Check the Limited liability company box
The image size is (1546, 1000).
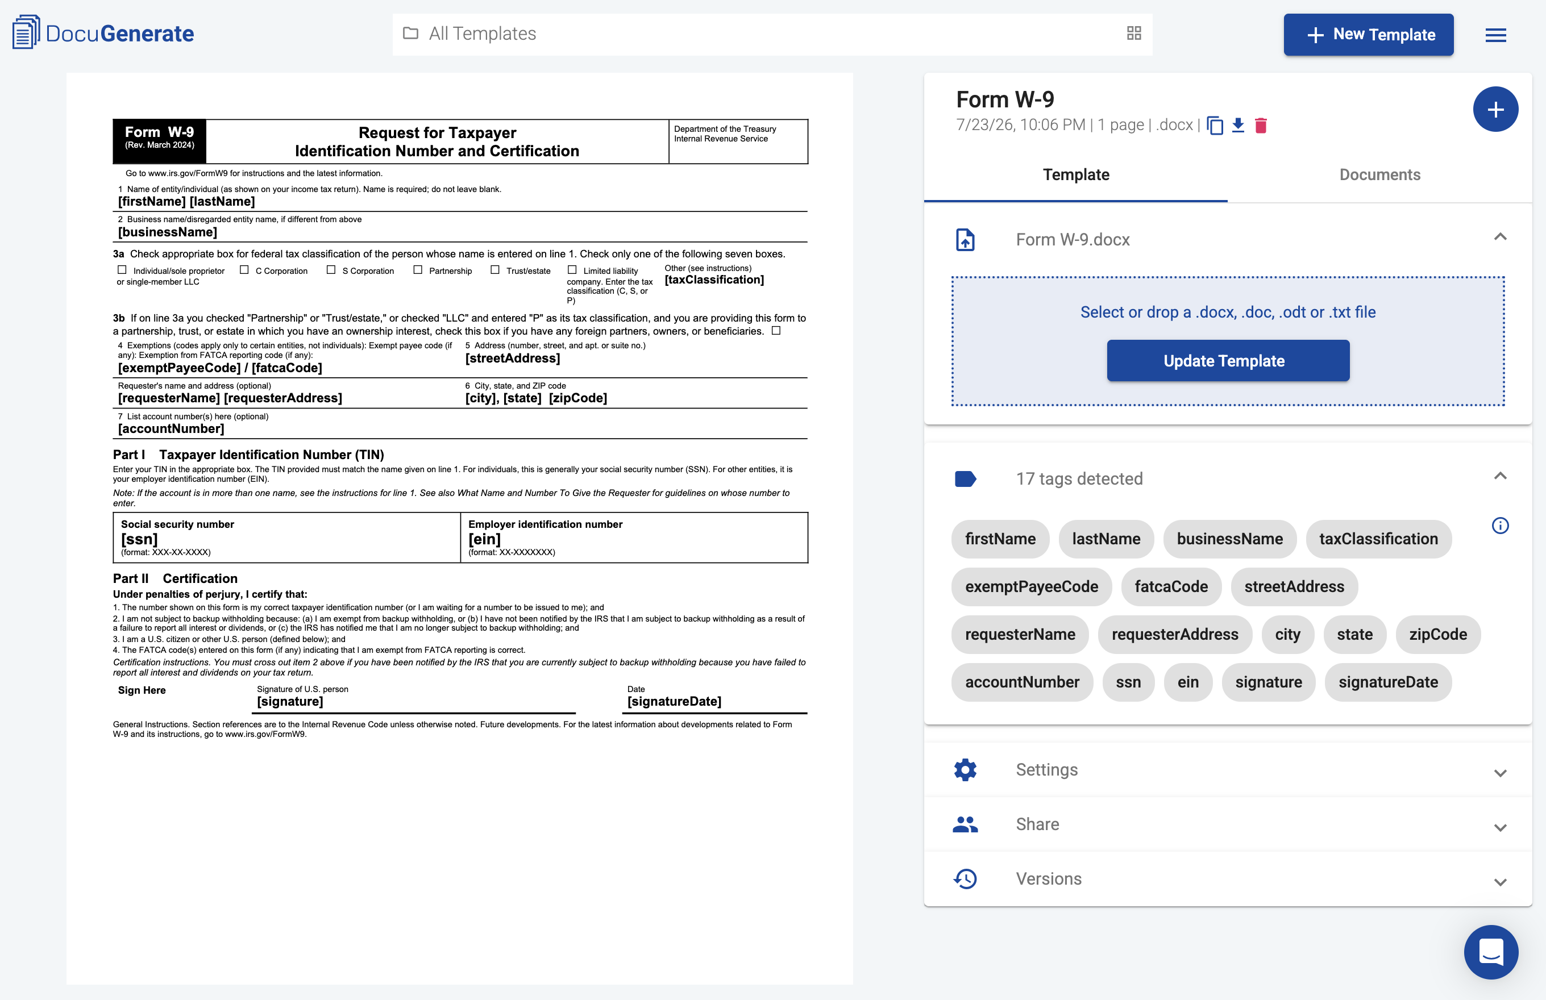click(572, 269)
